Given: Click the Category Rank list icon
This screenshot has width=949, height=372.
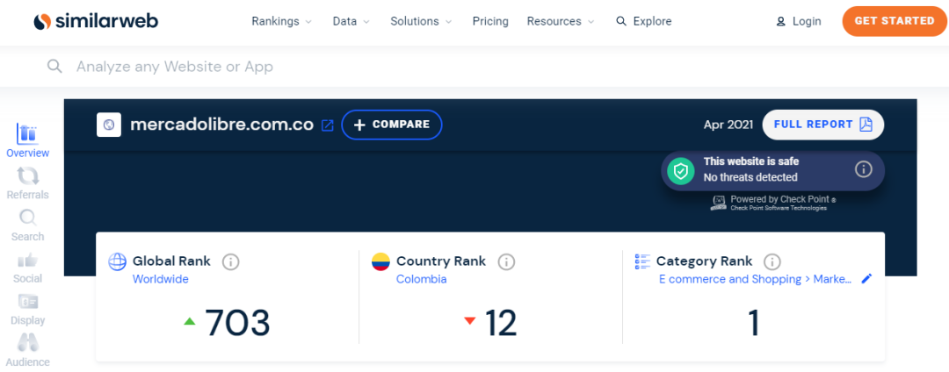Looking at the screenshot, I should pyautogui.click(x=641, y=261).
